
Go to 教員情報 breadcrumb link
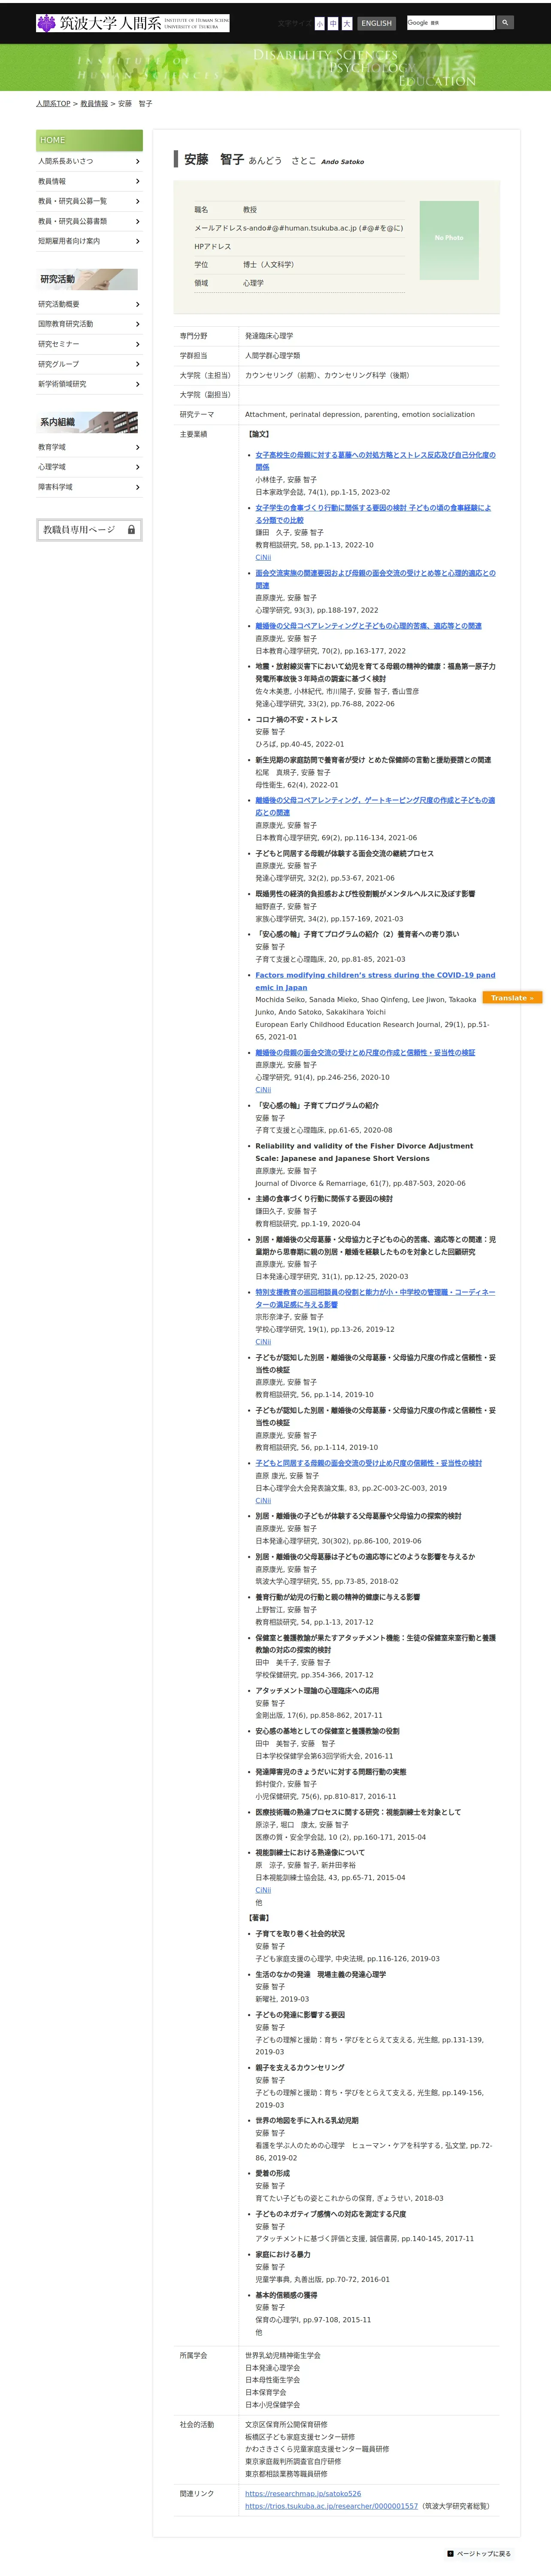pos(94,104)
